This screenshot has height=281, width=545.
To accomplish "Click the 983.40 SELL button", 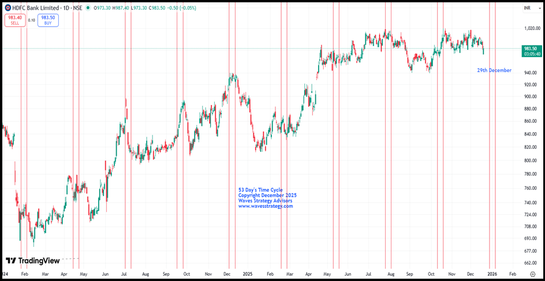I will 15,21.
